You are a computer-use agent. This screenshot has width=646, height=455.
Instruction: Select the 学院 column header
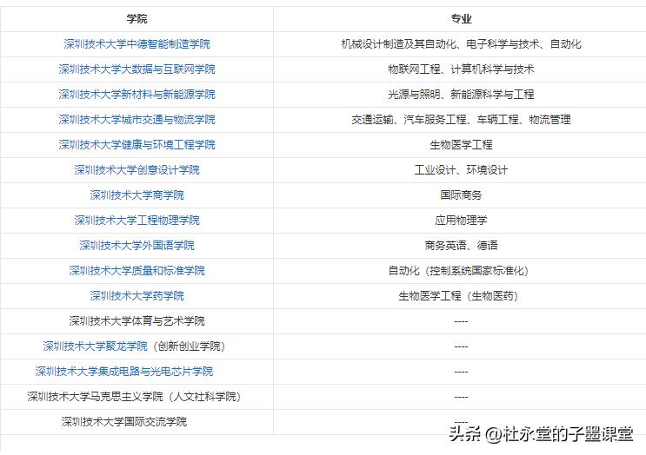pyautogui.click(x=137, y=19)
